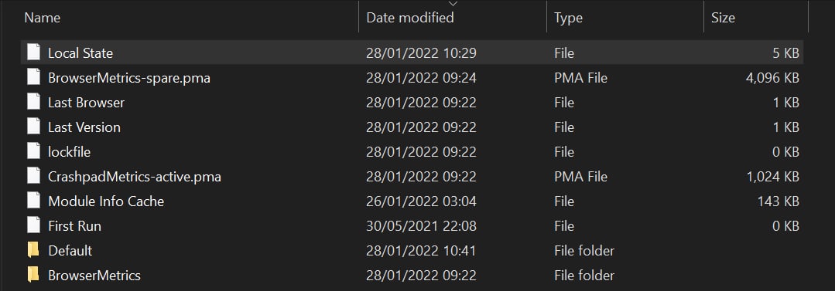Select the BrowserMetrics folder icon
835x291 pixels.
coord(33,275)
